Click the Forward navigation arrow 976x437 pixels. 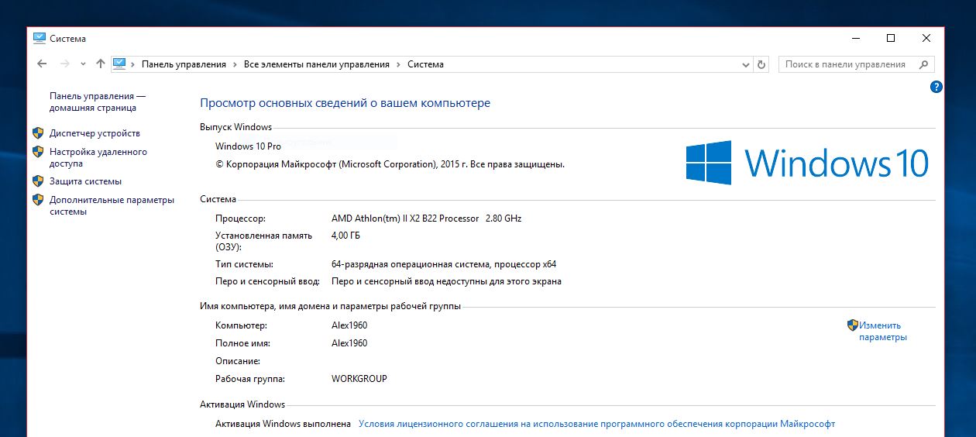(x=65, y=64)
